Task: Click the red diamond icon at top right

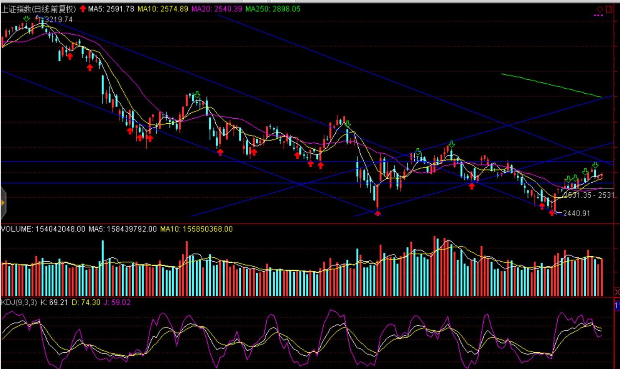Action: point(600,9)
